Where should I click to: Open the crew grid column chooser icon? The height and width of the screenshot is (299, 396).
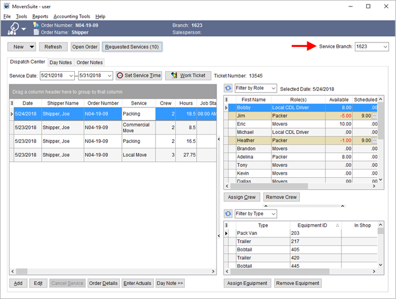(x=227, y=100)
